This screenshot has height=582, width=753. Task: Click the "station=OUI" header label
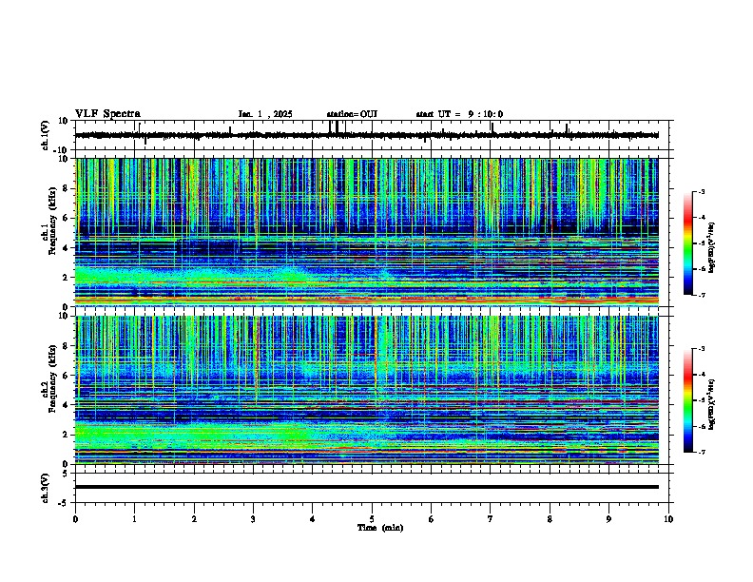(x=352, y=114)
